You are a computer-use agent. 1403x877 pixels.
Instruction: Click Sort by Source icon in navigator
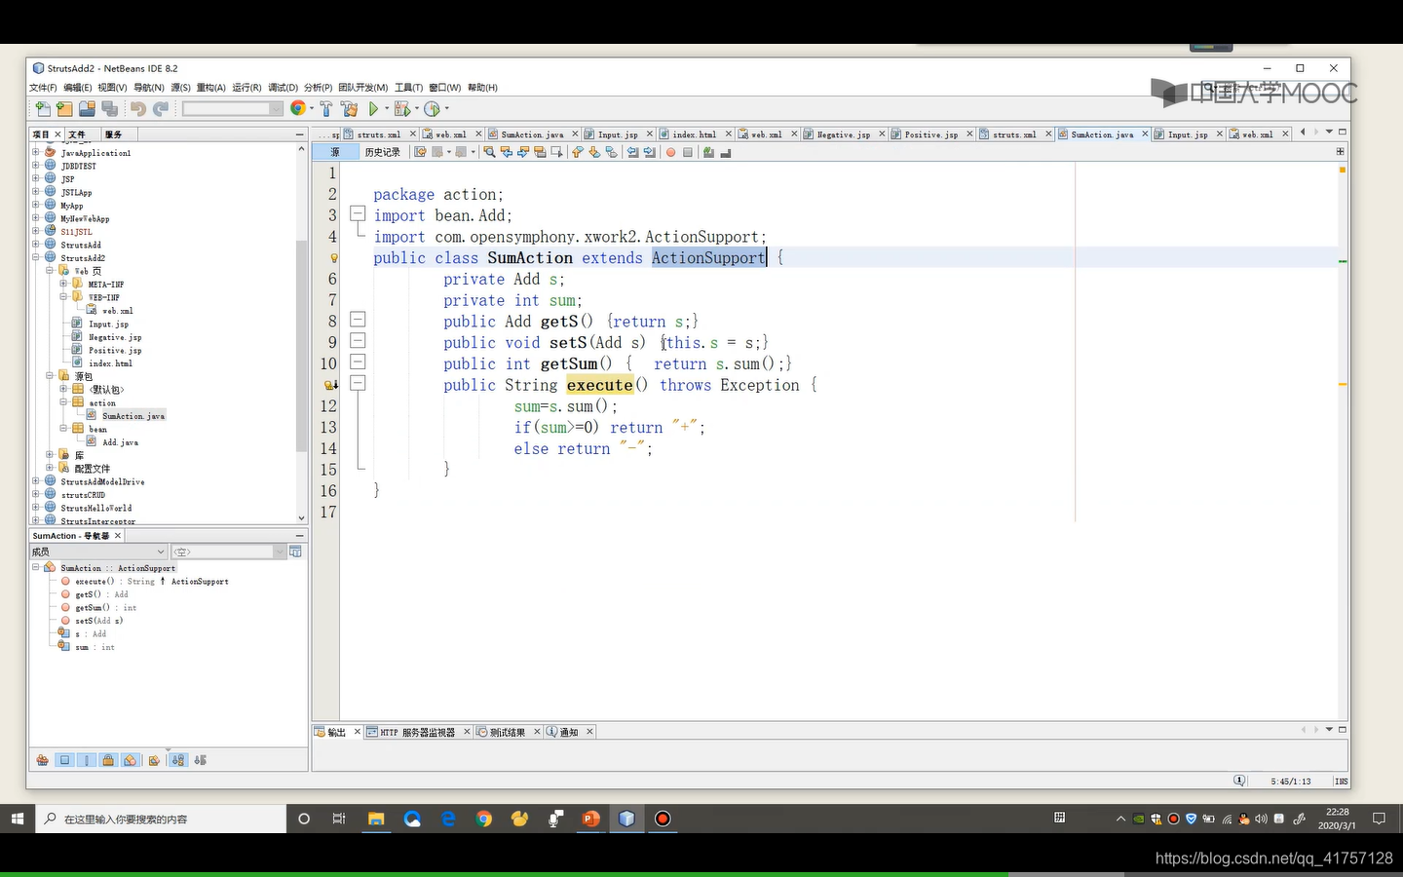(201, 760)
